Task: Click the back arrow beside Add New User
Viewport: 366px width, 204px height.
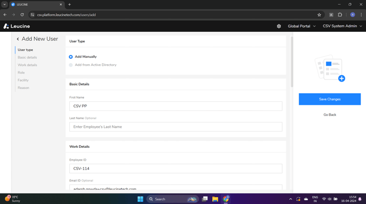Action: pyautogui.click(x=18, y=39)
